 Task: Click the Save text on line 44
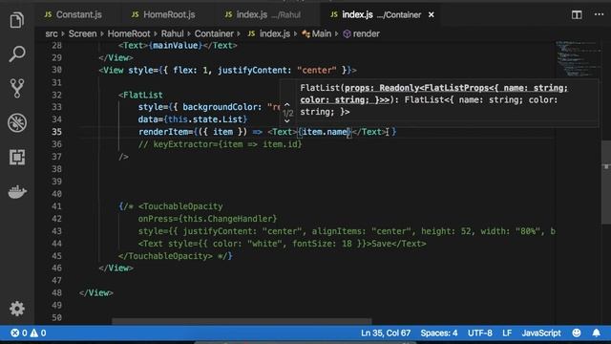(x=382, y=244)
